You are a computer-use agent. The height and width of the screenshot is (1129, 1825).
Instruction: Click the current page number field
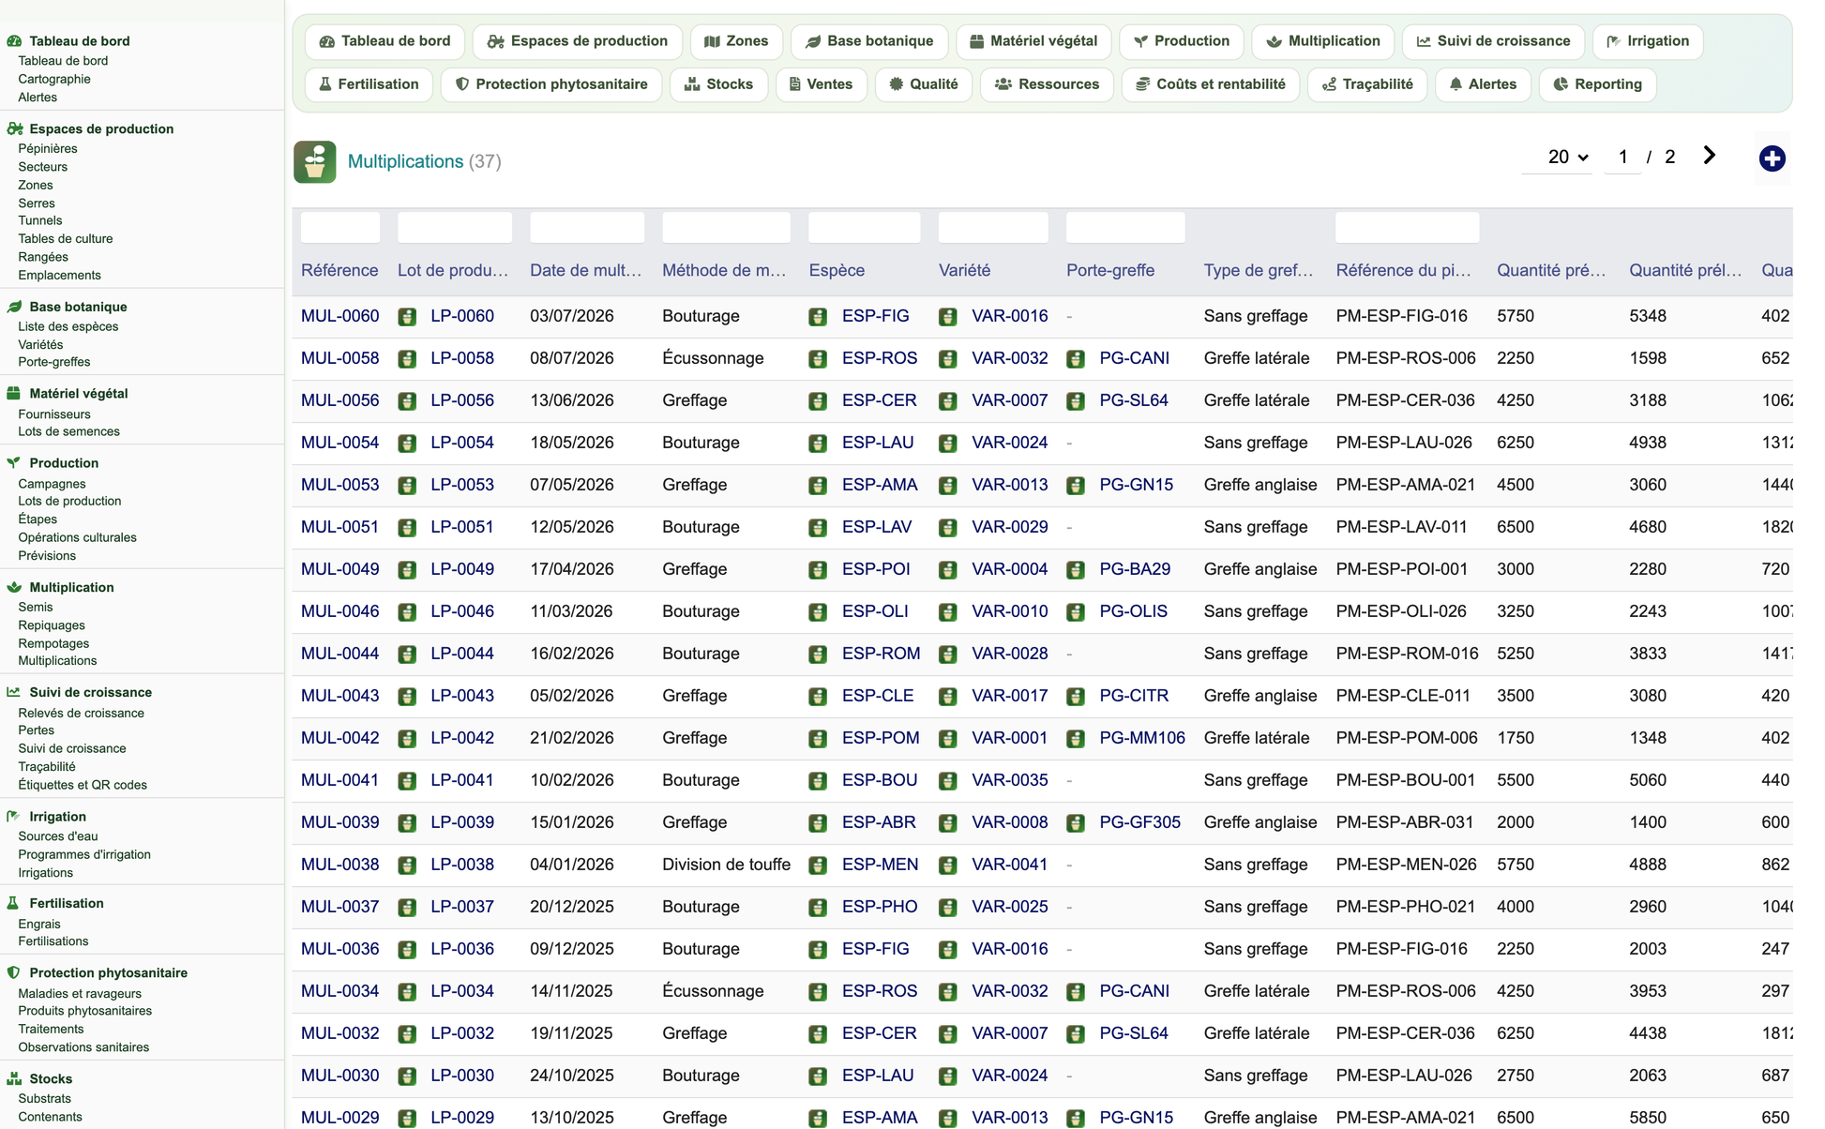[x=1622, y=158]
